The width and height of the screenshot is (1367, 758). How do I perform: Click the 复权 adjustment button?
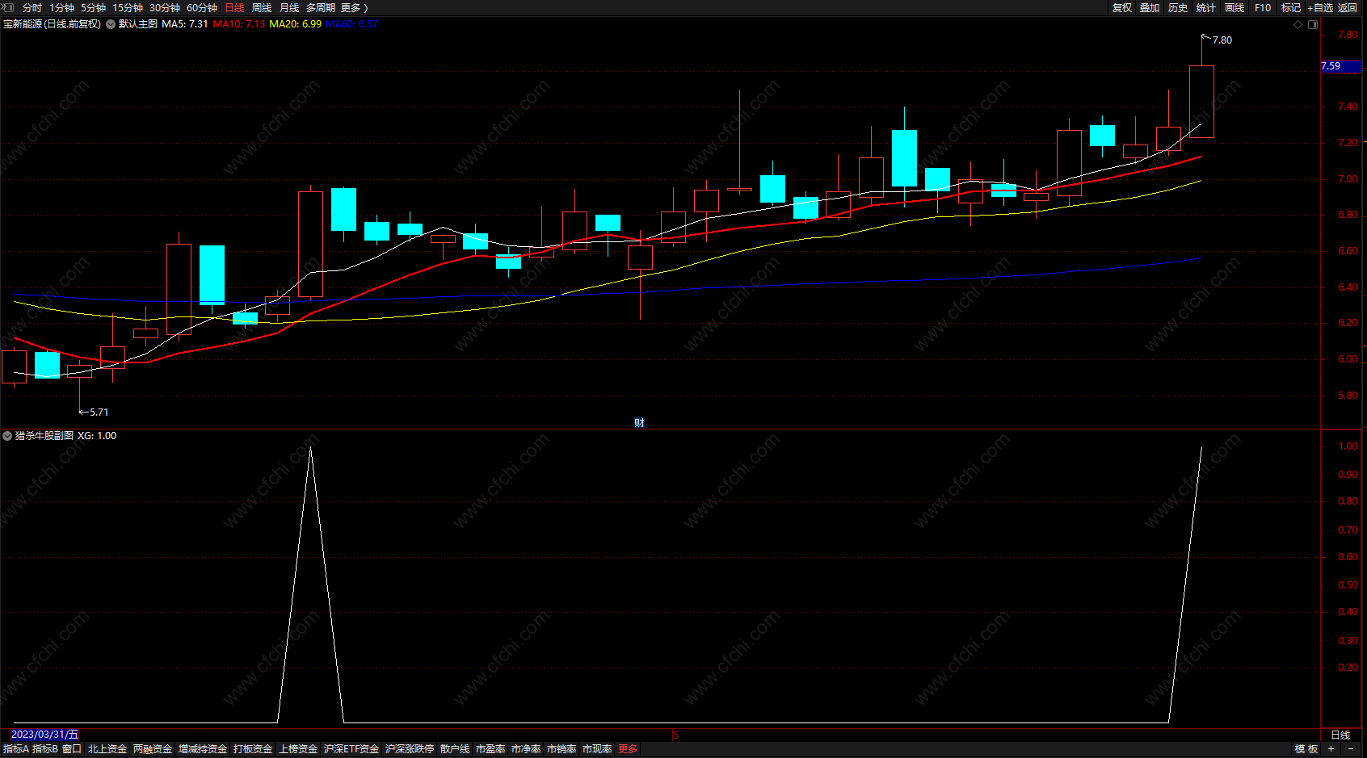pos(1122,8)
